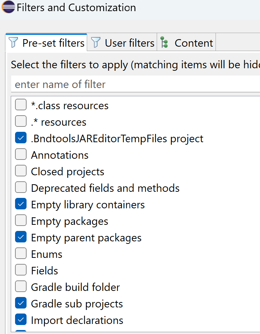Uncheck .BndtoolsJAREditorTempFiles project filter
Screen dimensions: 260x334
21,138
